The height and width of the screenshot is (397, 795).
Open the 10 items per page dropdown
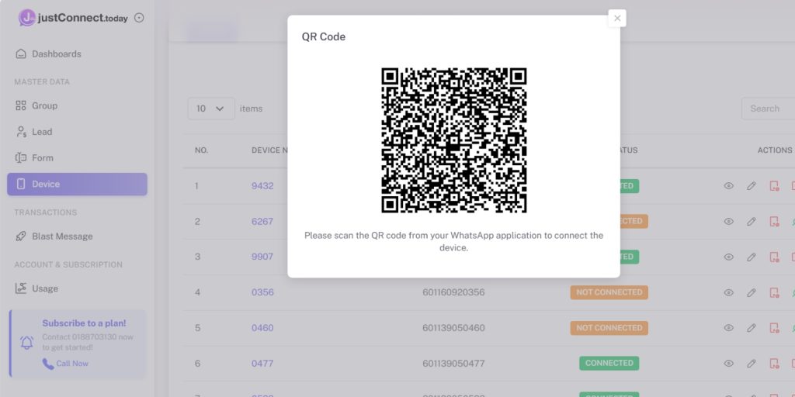coord(211,109)
